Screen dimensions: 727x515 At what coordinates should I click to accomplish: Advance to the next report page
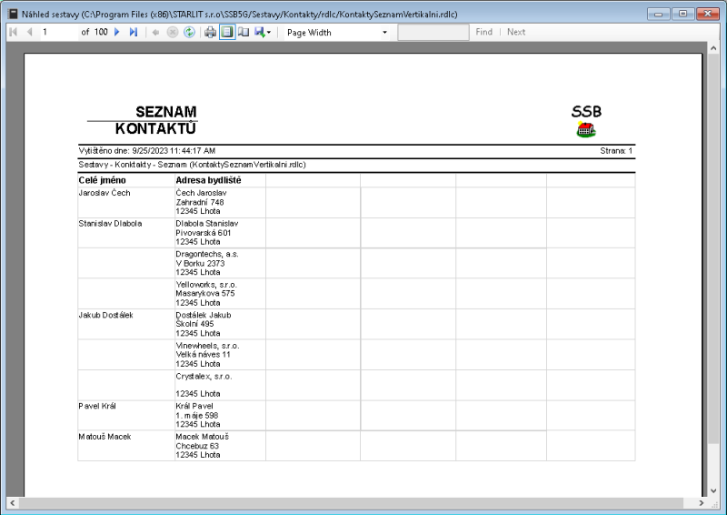117,32
